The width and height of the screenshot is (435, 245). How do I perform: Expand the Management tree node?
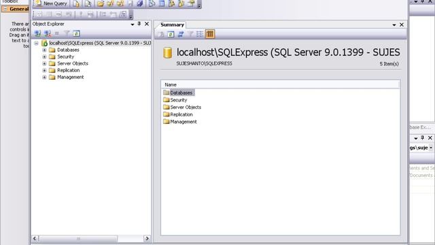pos(44,77)
